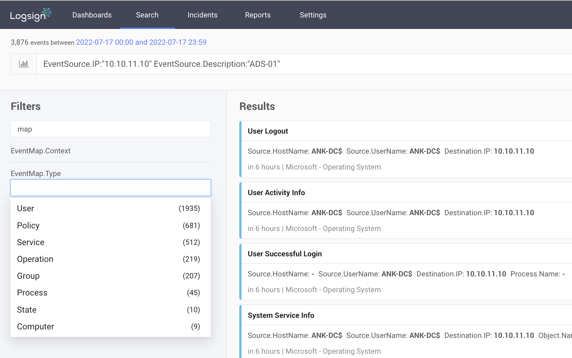Viewport: 572px width, 358px height.
Task: Click the Logsign logo
Action: pos(31,15)
